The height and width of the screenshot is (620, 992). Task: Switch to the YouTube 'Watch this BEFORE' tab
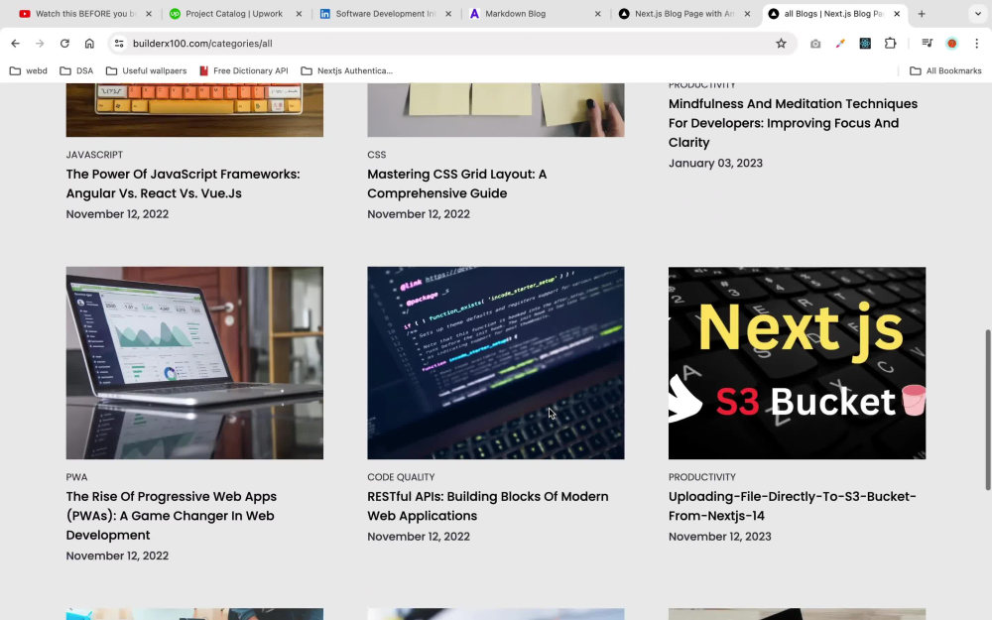click(84, 13)
